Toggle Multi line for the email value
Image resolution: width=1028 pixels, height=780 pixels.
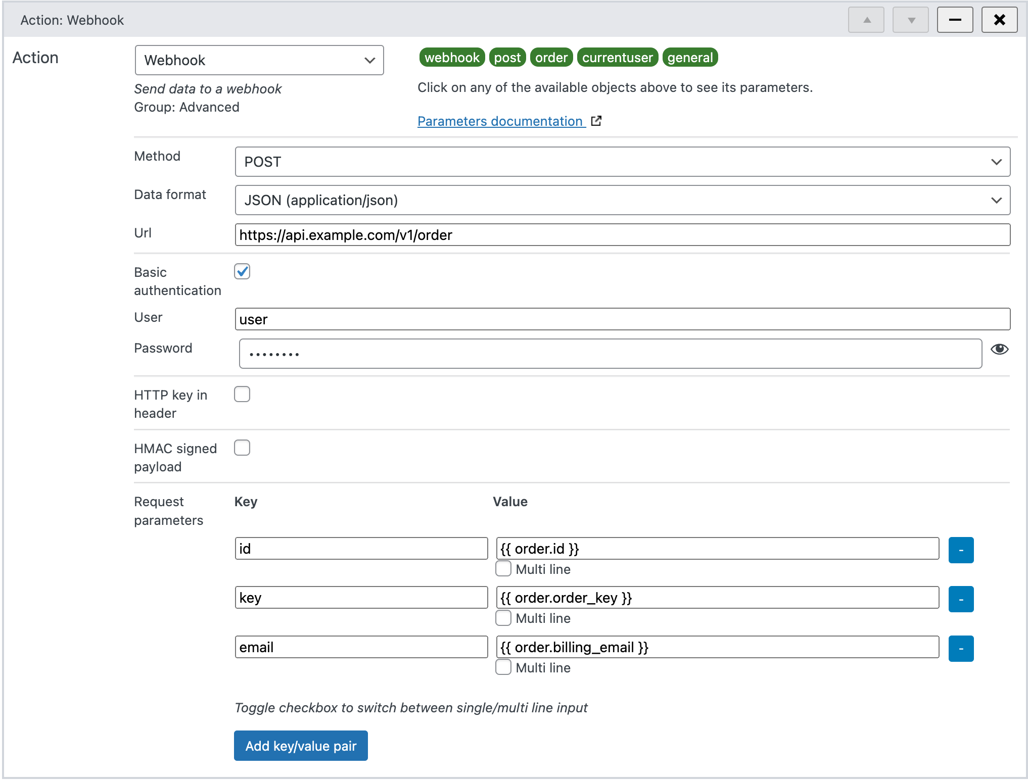pyautogui.click(x=503, y=667)
